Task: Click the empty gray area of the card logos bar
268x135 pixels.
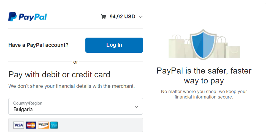Action: [x=99, y=125]
